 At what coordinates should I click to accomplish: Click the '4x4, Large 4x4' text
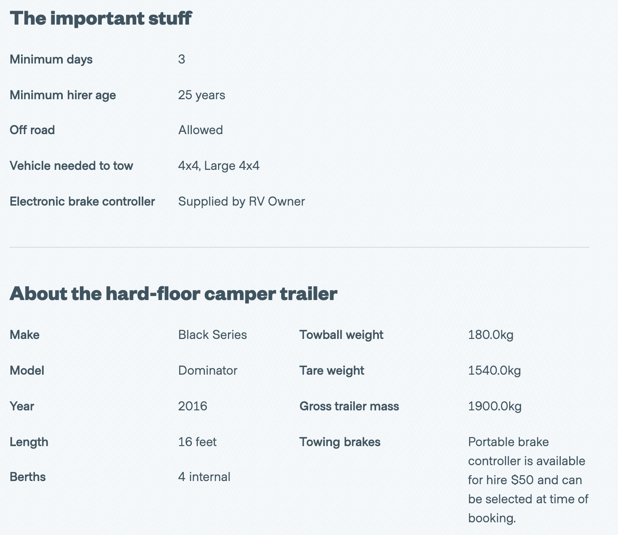pyautogui.click(x=219, y=166)
